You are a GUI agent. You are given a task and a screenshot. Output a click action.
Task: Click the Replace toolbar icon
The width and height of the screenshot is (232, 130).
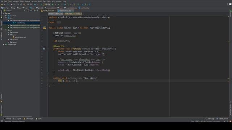31,5
